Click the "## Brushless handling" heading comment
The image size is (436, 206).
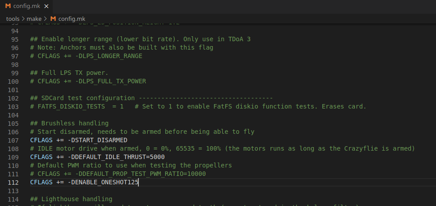point(69,123)
